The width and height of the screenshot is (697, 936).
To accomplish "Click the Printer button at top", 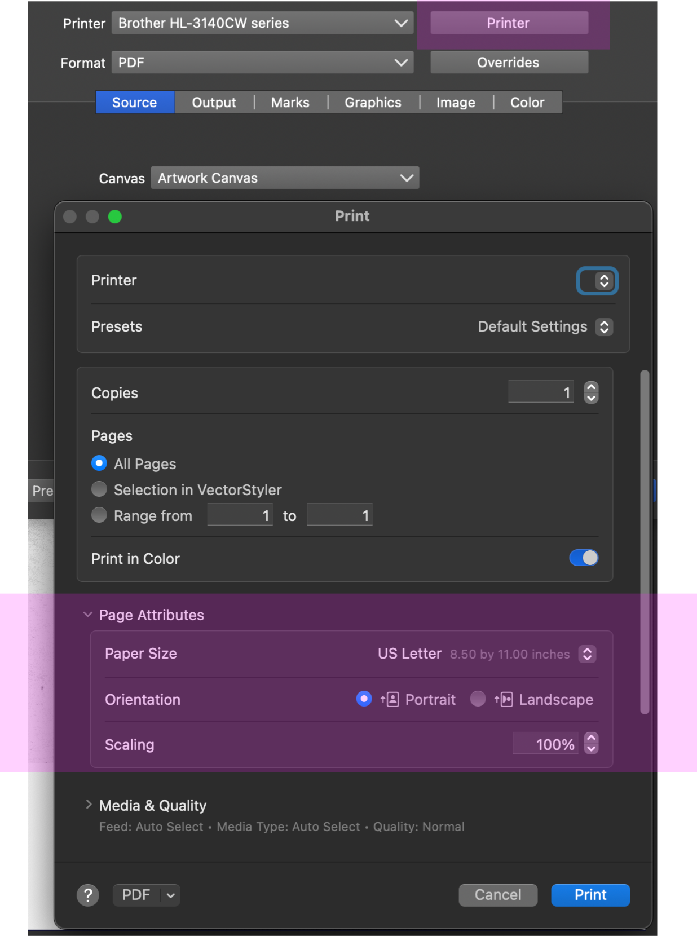I will (x=509, y=23).
